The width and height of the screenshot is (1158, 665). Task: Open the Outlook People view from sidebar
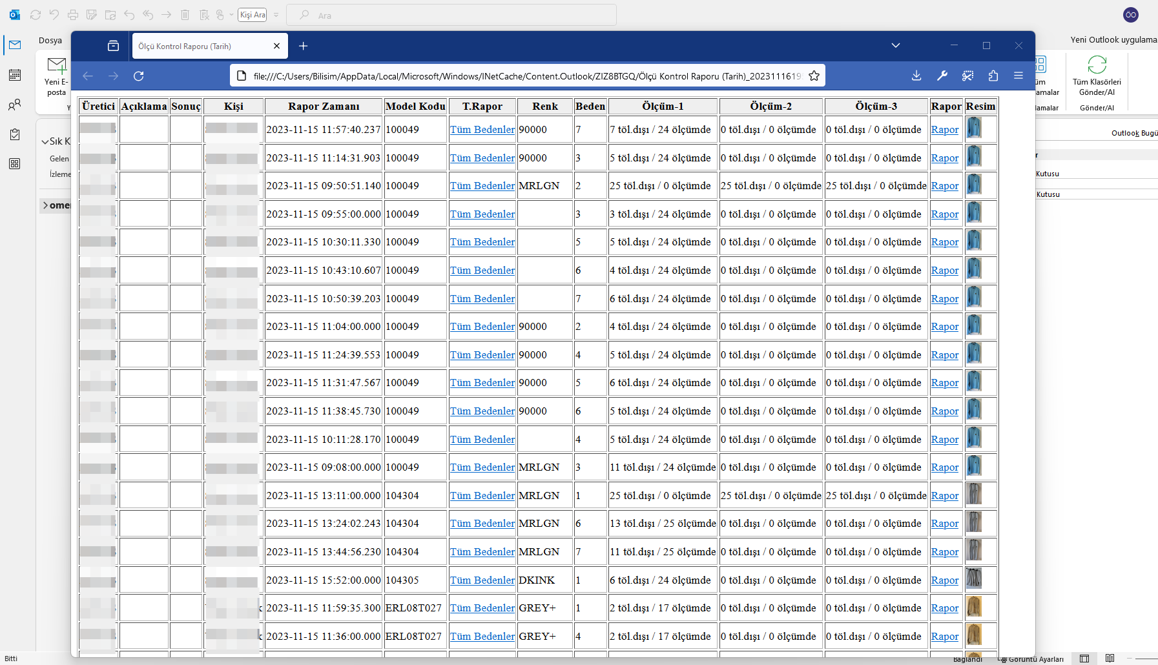pyautogui.click(x=15, y=105)
